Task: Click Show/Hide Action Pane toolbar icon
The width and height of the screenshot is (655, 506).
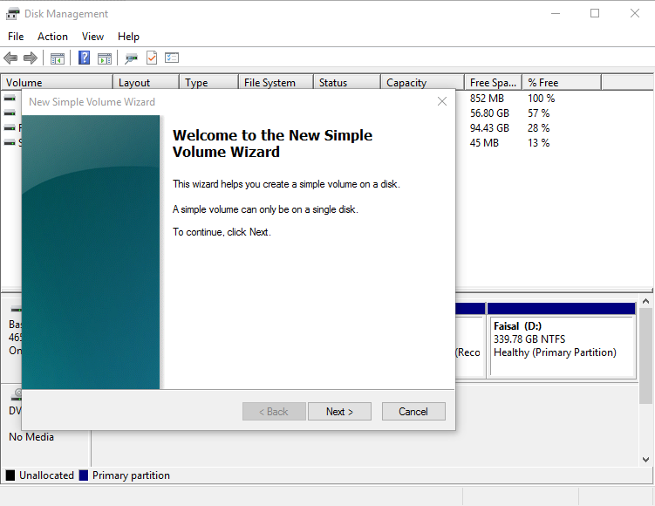Action: tap(105, 58)
